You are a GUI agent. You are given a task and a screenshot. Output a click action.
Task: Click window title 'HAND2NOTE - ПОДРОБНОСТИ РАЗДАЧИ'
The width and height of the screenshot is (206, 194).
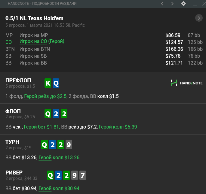click(x=42, y=4)
